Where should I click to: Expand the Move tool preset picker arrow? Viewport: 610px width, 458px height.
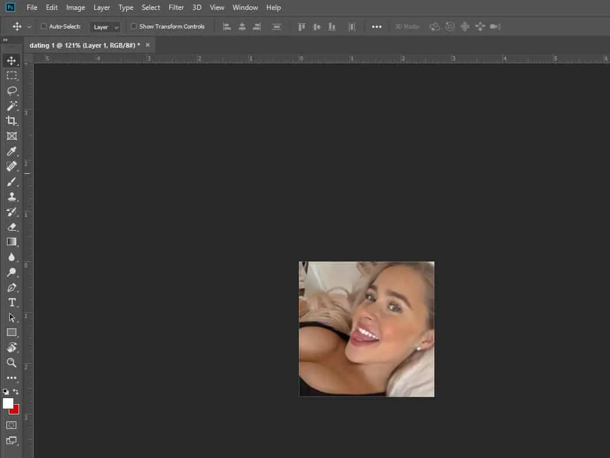29,27
